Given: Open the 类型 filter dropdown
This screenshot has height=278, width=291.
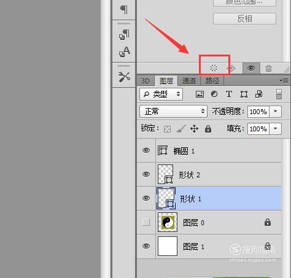Looking at the screenshot, I should click(161, 94).
